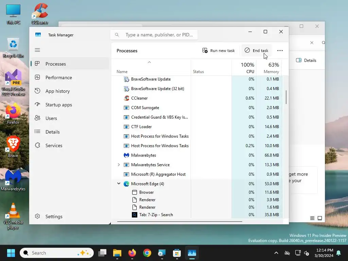This screenshot has height=261, width=348.
Task: Expand the Malwarebytes Service process group
Action: click(119, 165)
